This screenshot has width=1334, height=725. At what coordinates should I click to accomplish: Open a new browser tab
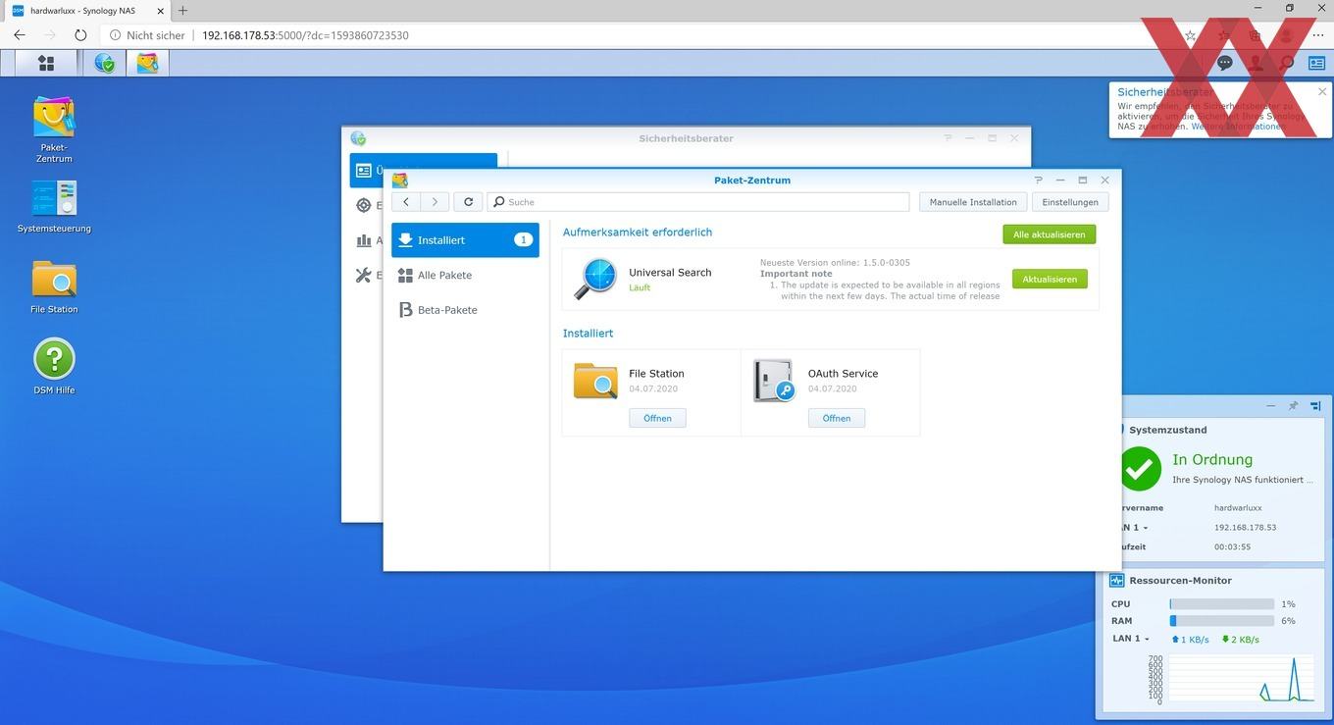point(182,10)
